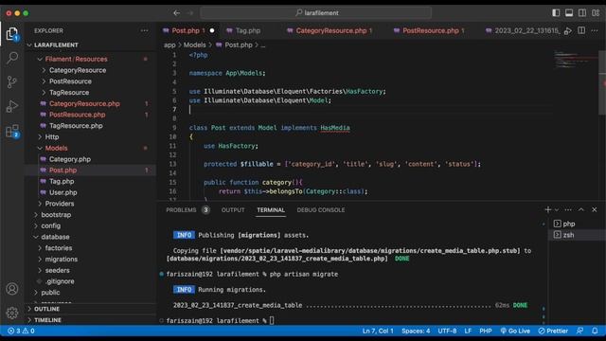606x341 pixels.
Task: Open terminal panel more actions ellipsis
Action: [x=568, y=209]
